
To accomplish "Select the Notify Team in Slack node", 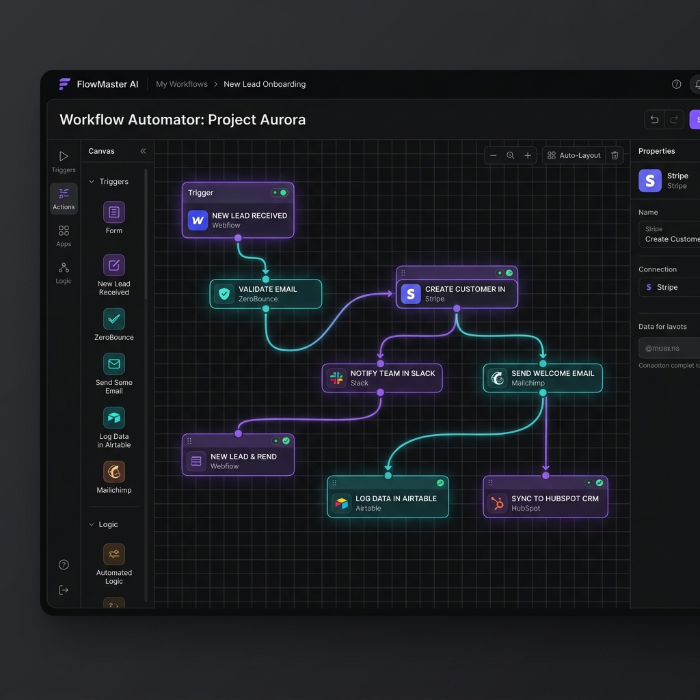I will click(x=382, y=378).
